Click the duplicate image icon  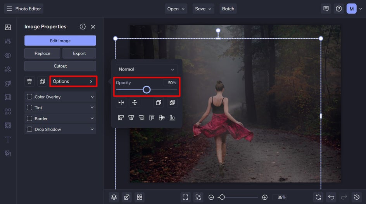(x=42, y=81)
